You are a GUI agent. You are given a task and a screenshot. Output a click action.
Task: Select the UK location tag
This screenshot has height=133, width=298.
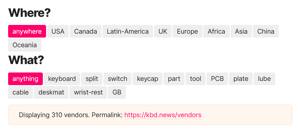[x=163, y=31]
